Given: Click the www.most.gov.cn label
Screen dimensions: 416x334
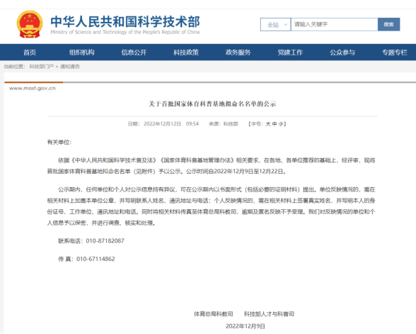Looking at the screenshot, I should pos(33,88).
